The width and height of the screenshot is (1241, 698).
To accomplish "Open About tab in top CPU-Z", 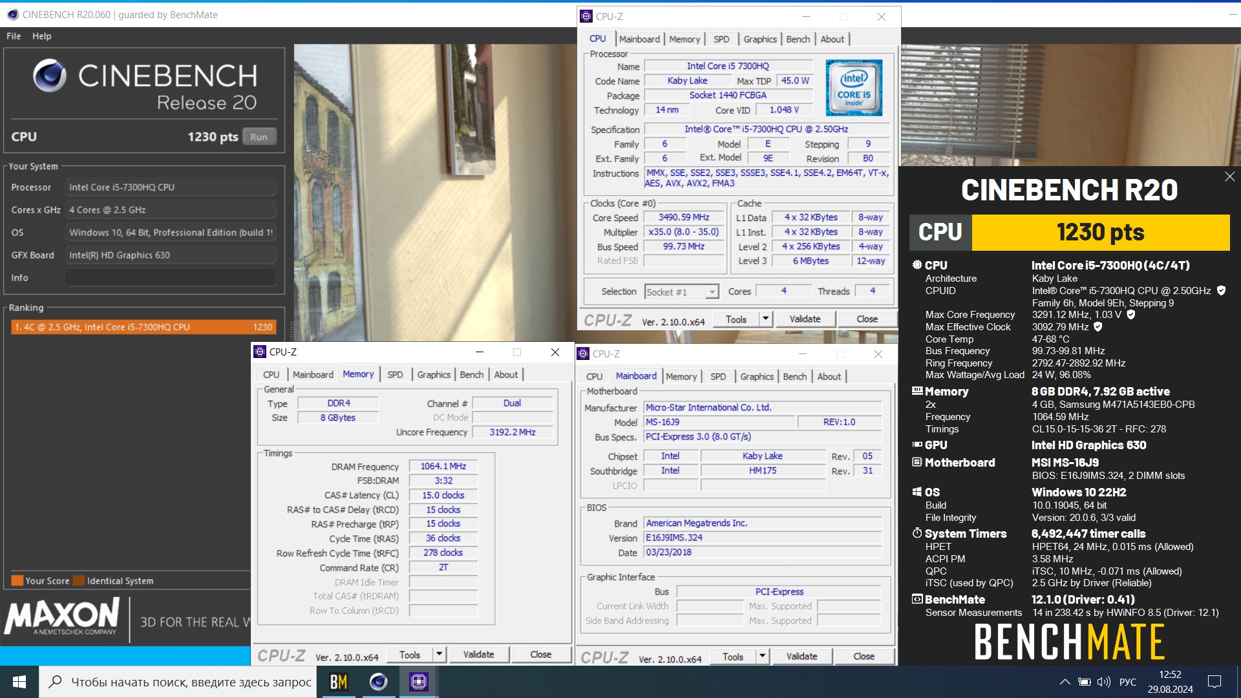I will [832, 39].
